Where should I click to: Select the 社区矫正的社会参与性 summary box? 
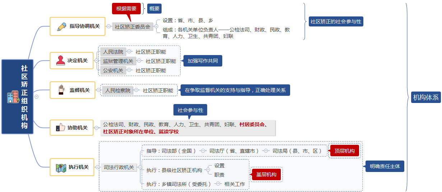[336, 21]
